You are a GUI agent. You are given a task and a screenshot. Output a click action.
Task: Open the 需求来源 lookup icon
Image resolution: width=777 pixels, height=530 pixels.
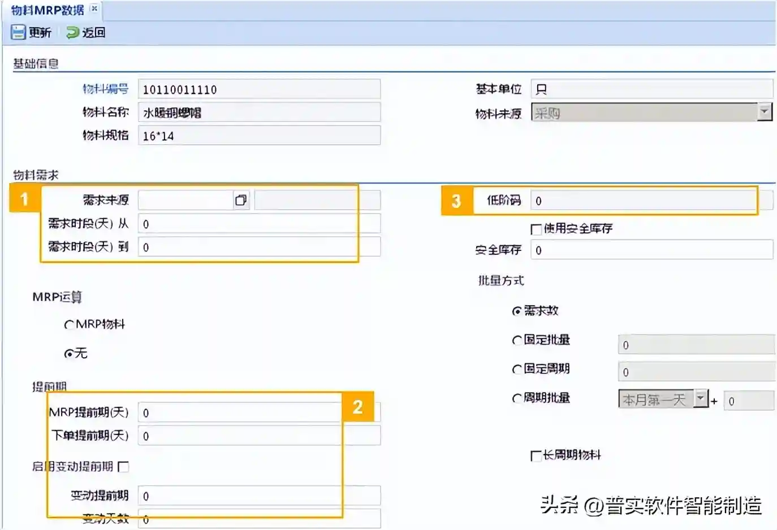point(241,201)
